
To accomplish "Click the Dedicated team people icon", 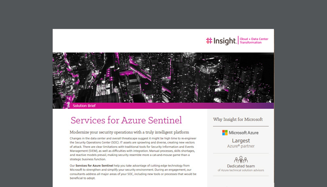I will tap(240, 160).
